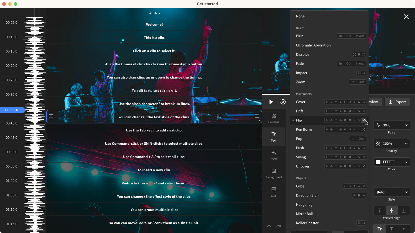Image resolution: width=415 pixels, height=233 pixels.
Task: Click the Export button
Action: click(x=397, y=102)
